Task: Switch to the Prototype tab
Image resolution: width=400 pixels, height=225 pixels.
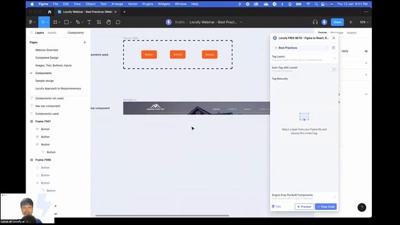Action: click(x=337, y=32)
